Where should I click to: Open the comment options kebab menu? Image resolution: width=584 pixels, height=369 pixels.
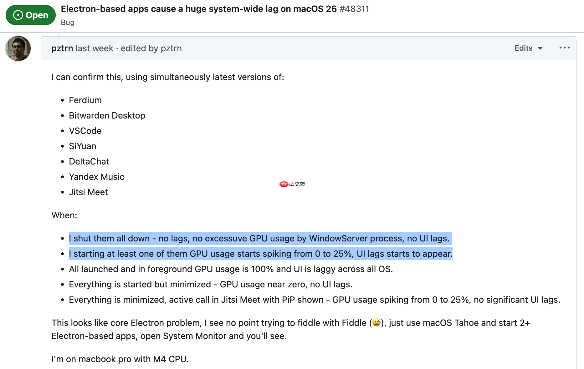564,48
